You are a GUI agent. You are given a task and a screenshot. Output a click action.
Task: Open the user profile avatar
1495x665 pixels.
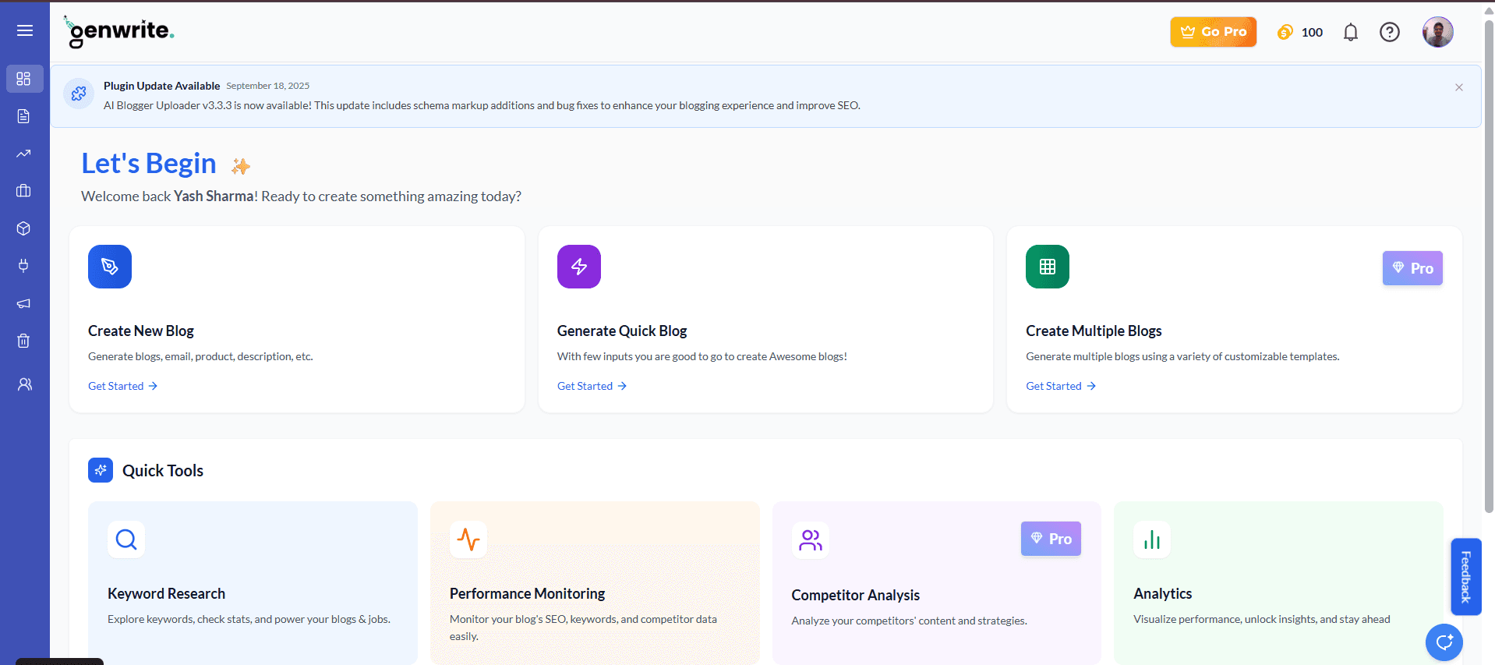(x=1438, y=32)
